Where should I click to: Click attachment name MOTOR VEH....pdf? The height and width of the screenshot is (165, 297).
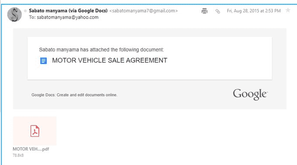(31, 149)
